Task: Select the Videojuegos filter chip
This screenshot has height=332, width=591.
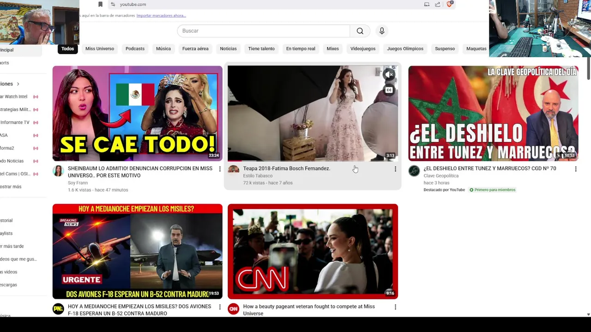Action: (363, 48)
